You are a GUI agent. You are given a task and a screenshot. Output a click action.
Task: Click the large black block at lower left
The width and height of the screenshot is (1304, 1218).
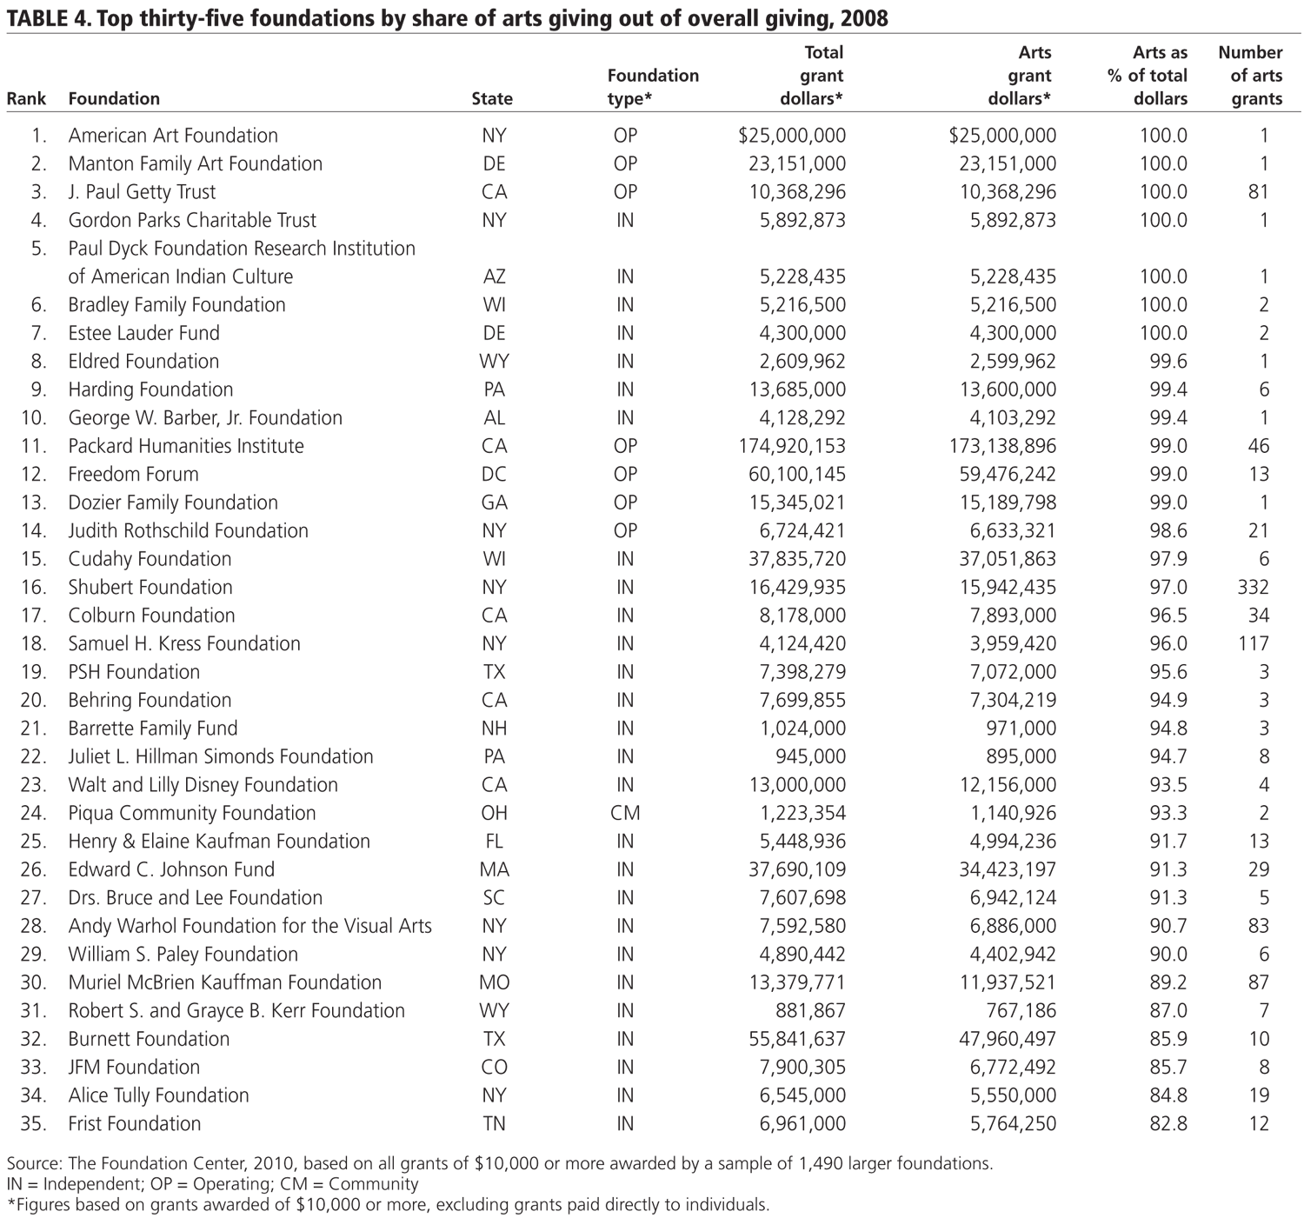[x=330, y=795]
